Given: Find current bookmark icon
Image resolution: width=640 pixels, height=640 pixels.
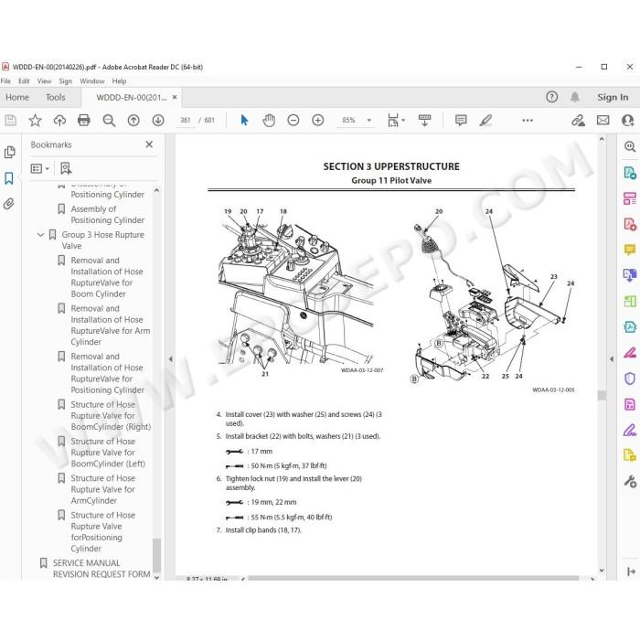Looking at the screenshot, I should [66, 168].
